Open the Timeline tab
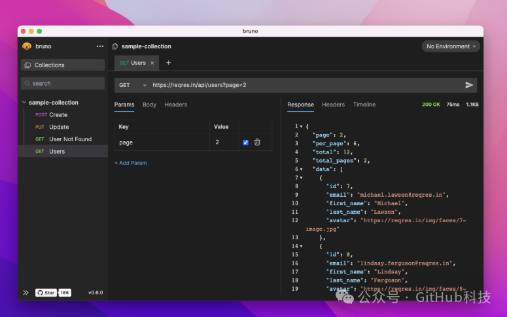The height and width of the screenshot is (317, 507). 364,105
